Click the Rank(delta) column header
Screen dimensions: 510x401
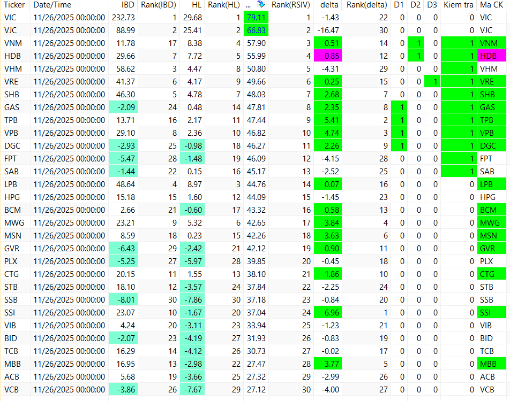(x=367, y=5)
